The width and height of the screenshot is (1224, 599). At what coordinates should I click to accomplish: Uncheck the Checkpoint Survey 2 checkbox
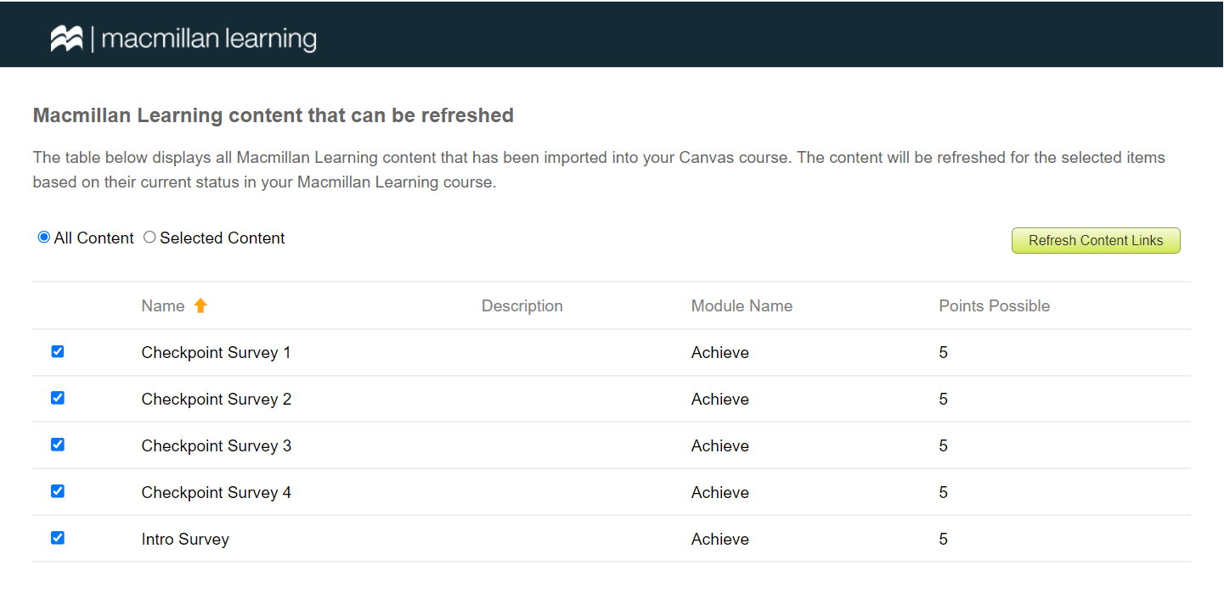pyautogui.click(x=57, y=398)
